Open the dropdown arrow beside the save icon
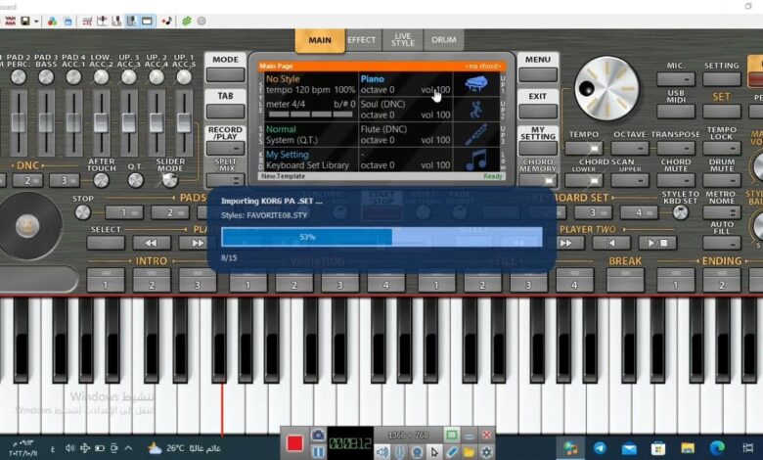Image resolution: width=763 pixels, height=460 pixels. [36, 21]
